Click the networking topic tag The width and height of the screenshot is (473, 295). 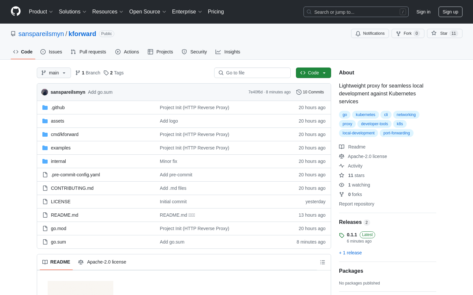coord(406,115)
